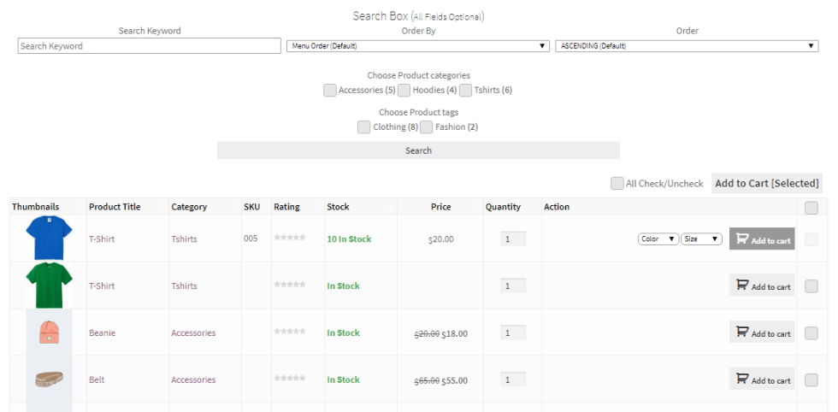The image size is (838, 412).
Task: Click the SKU value 005
Action: pos(251,238)
